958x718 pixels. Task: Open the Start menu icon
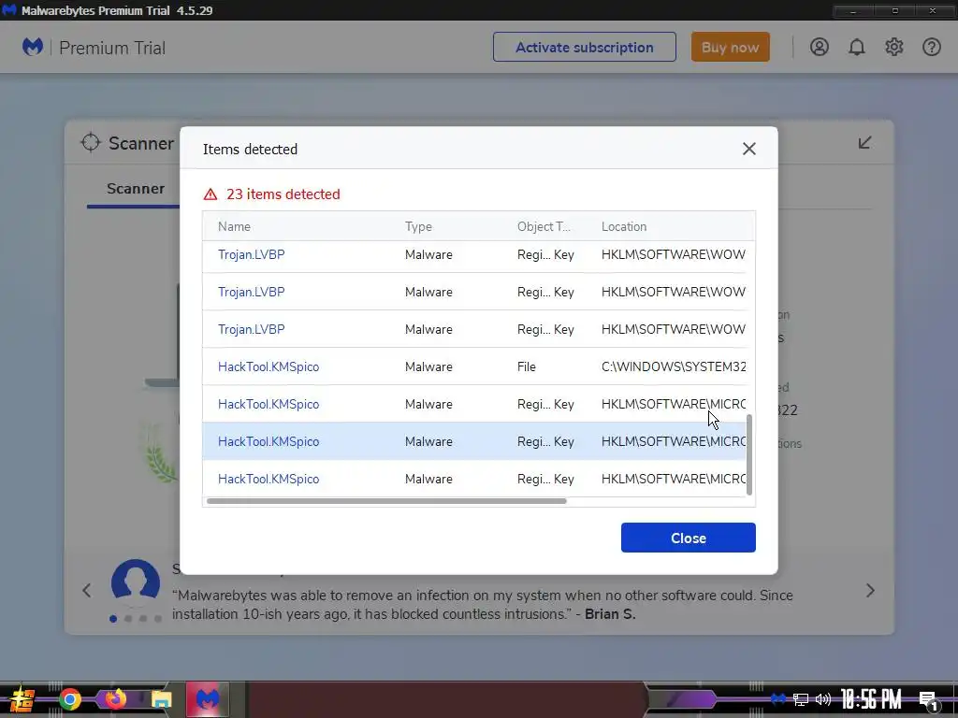pyautogui.click(x=22, y=699)
